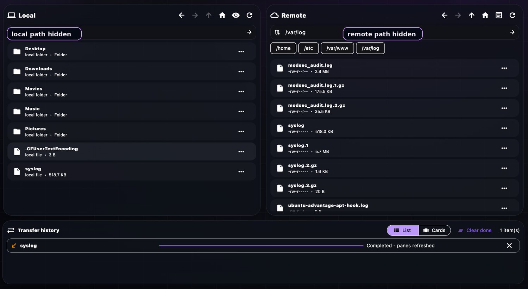Go forward in Local pane history
The width and height of the screenshot is (528, 289).
[x=195, y=15]
